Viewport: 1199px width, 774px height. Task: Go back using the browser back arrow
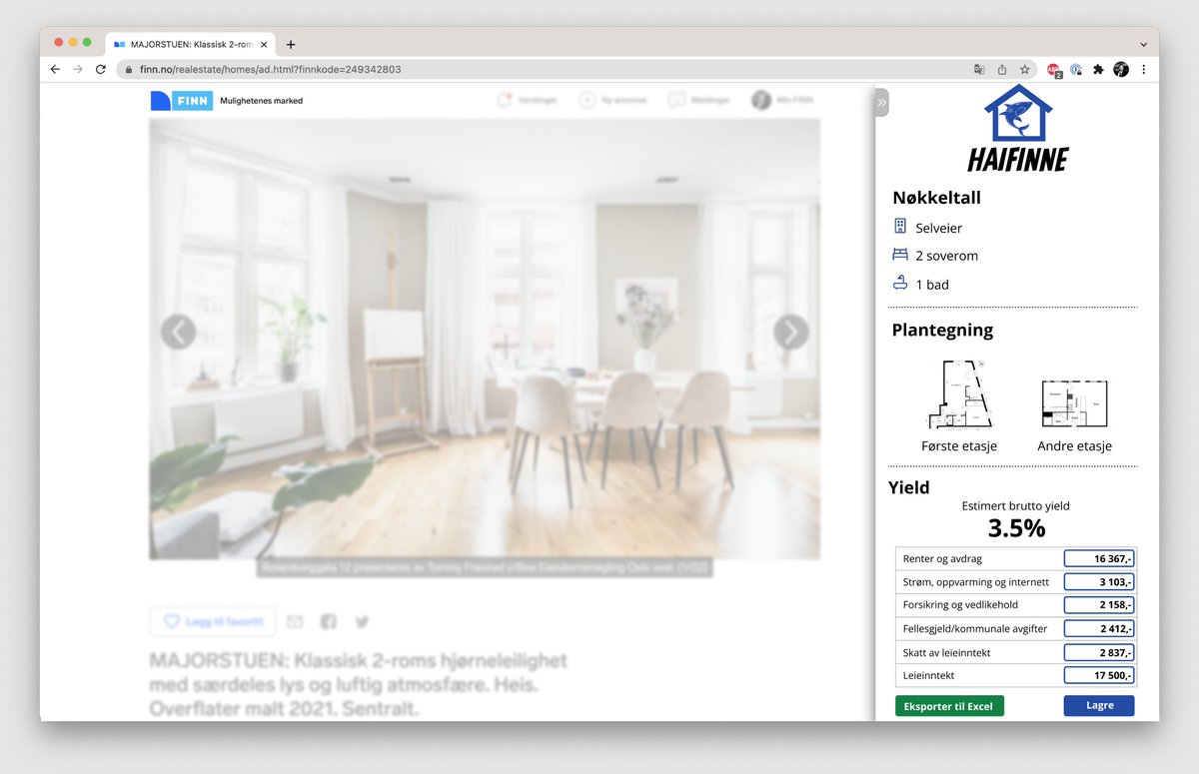click(55, 69)
